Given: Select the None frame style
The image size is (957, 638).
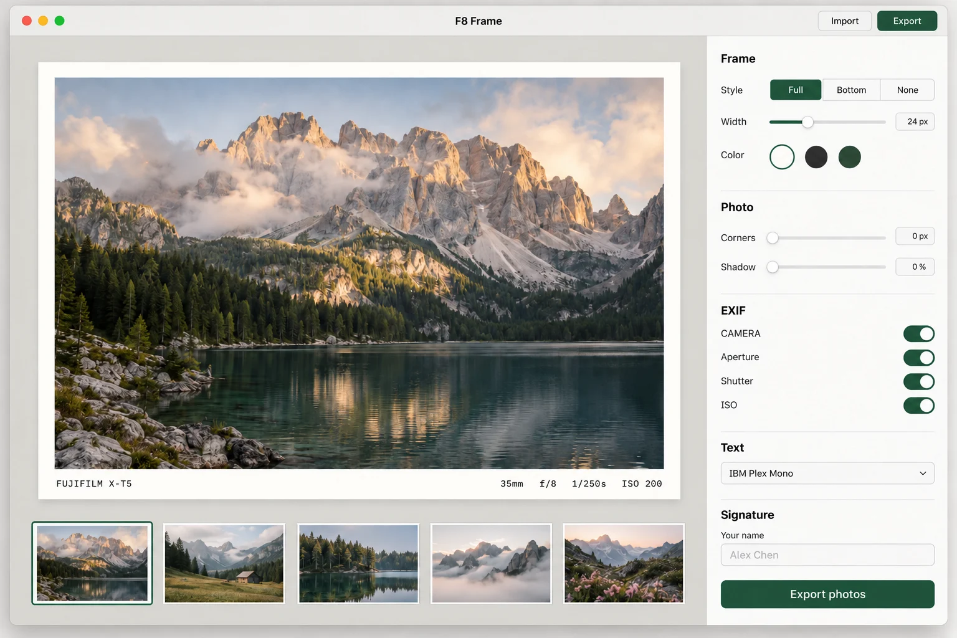Looking at the screenshot, I should (908, 90).
